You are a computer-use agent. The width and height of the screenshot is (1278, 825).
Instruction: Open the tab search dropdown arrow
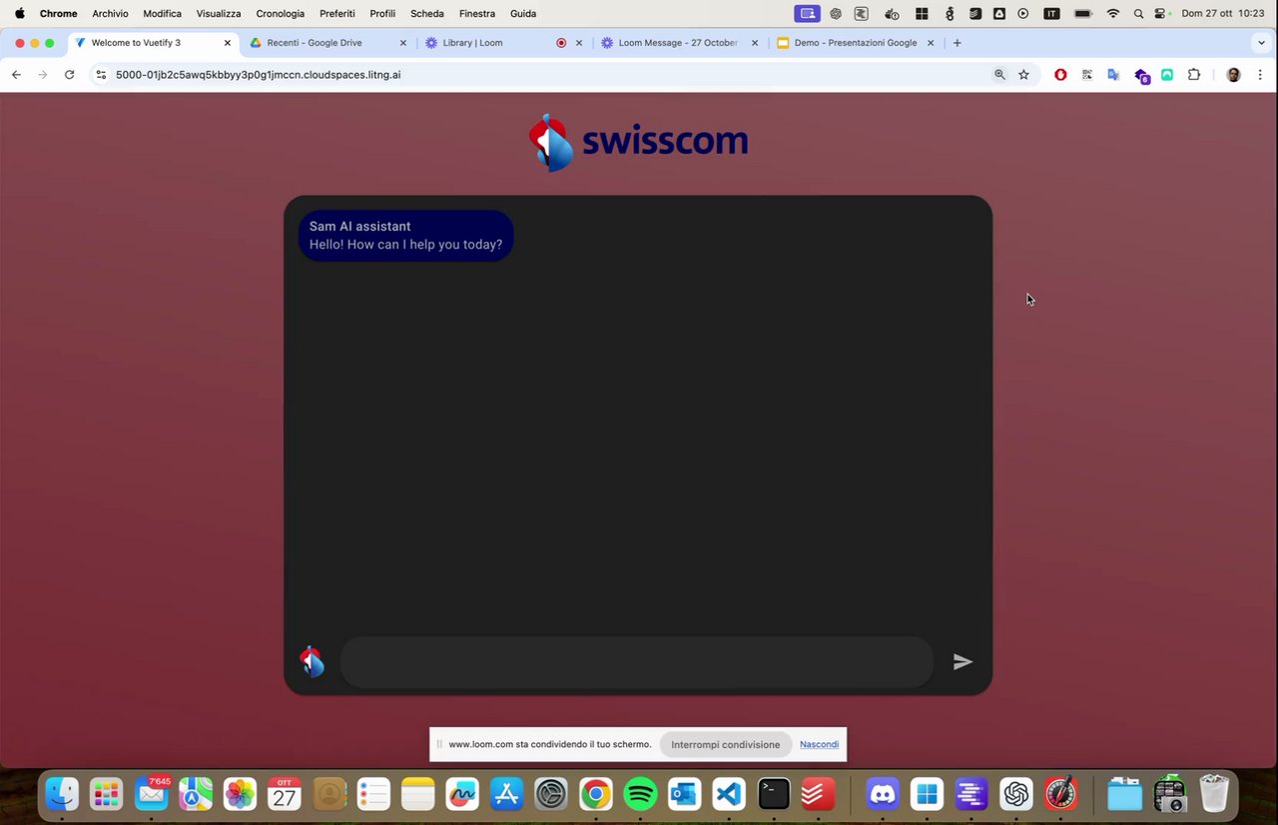[1262, 43]
